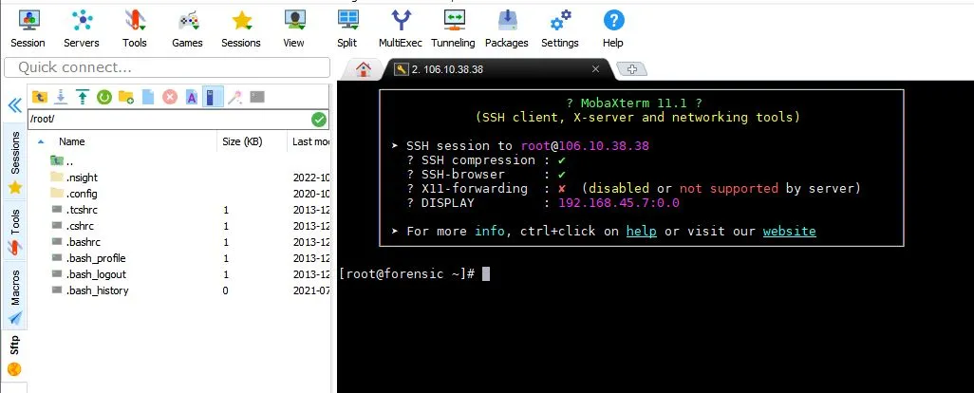Click the /root/ path input field
Viewport: 974px width, 393px height.
pos(169,120)
